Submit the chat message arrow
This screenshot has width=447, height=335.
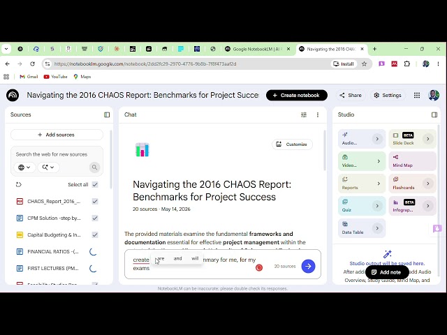(x=308, y=266)
